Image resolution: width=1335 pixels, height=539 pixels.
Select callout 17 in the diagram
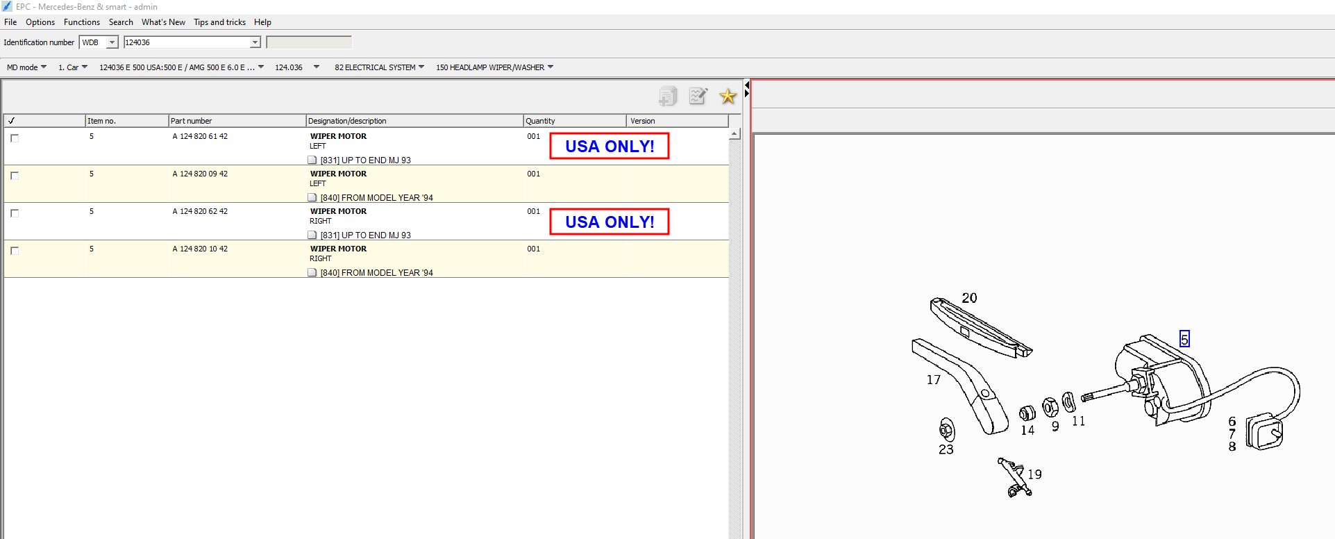click(933, 380)
